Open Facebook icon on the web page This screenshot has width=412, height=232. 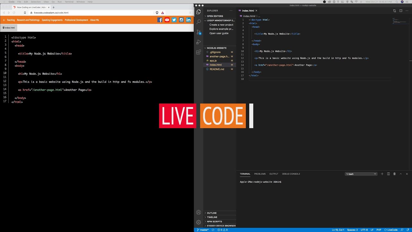[160, 20]
